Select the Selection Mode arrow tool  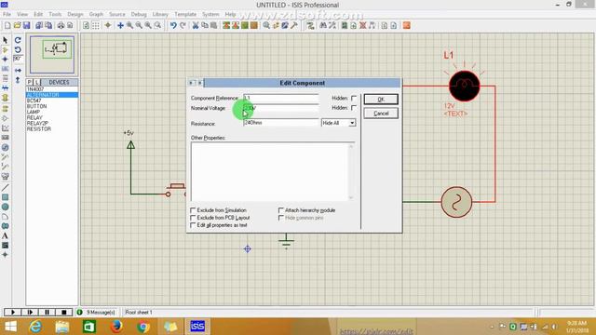5,40
